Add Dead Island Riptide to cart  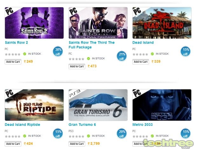[x=13, y=144]
